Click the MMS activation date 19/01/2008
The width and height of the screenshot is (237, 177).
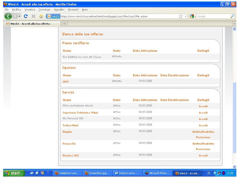click(145, 81)
